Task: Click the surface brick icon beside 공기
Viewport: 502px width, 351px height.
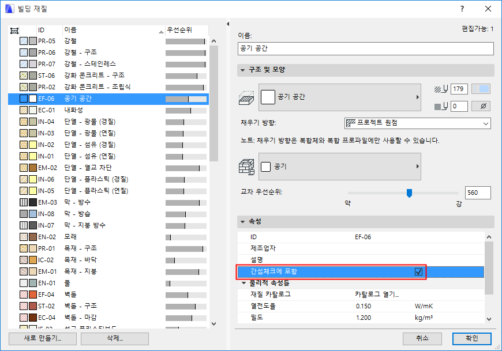Action: pyautogui.click(x=246, y=167)
